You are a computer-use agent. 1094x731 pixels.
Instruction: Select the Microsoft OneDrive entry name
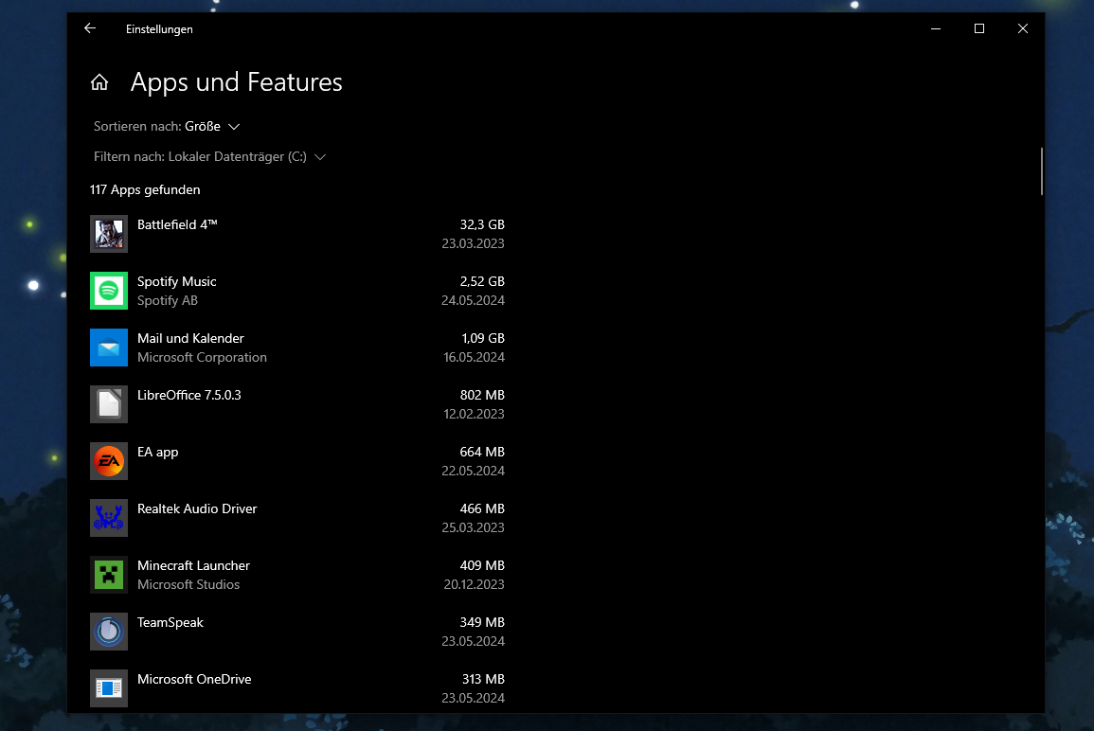click(x=194, y=679)
